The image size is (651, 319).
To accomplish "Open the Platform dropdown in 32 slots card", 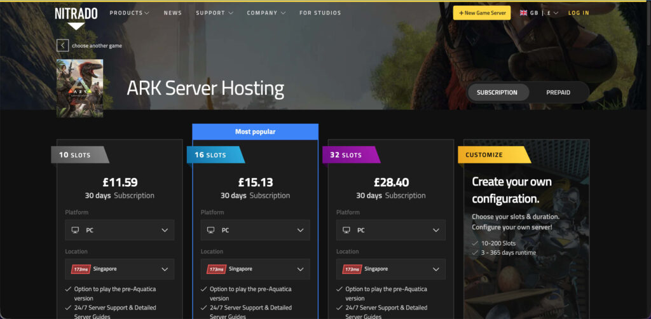I will click(391, 230).
